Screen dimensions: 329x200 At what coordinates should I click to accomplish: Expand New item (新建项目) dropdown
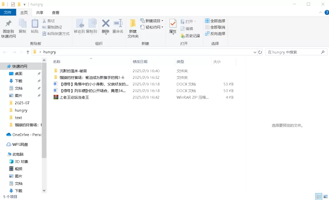click(x=162, y=21)
